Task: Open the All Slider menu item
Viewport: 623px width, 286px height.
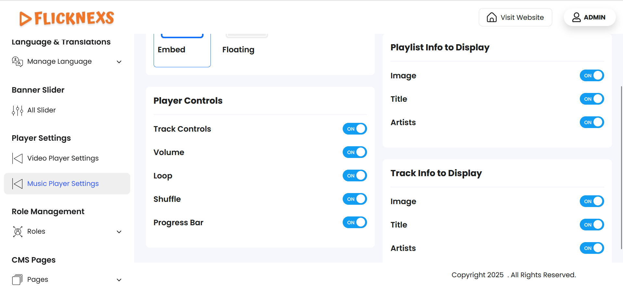Action: 42,110
